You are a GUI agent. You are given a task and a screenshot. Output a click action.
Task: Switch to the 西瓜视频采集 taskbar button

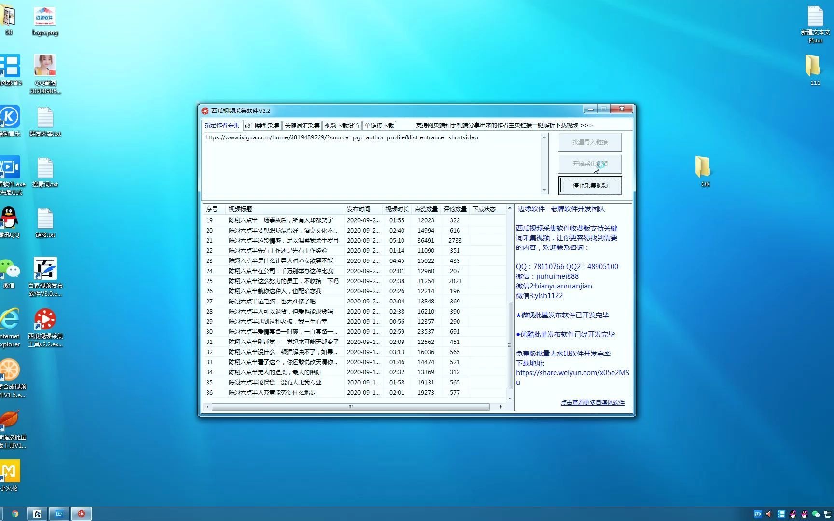click(82, 514)
